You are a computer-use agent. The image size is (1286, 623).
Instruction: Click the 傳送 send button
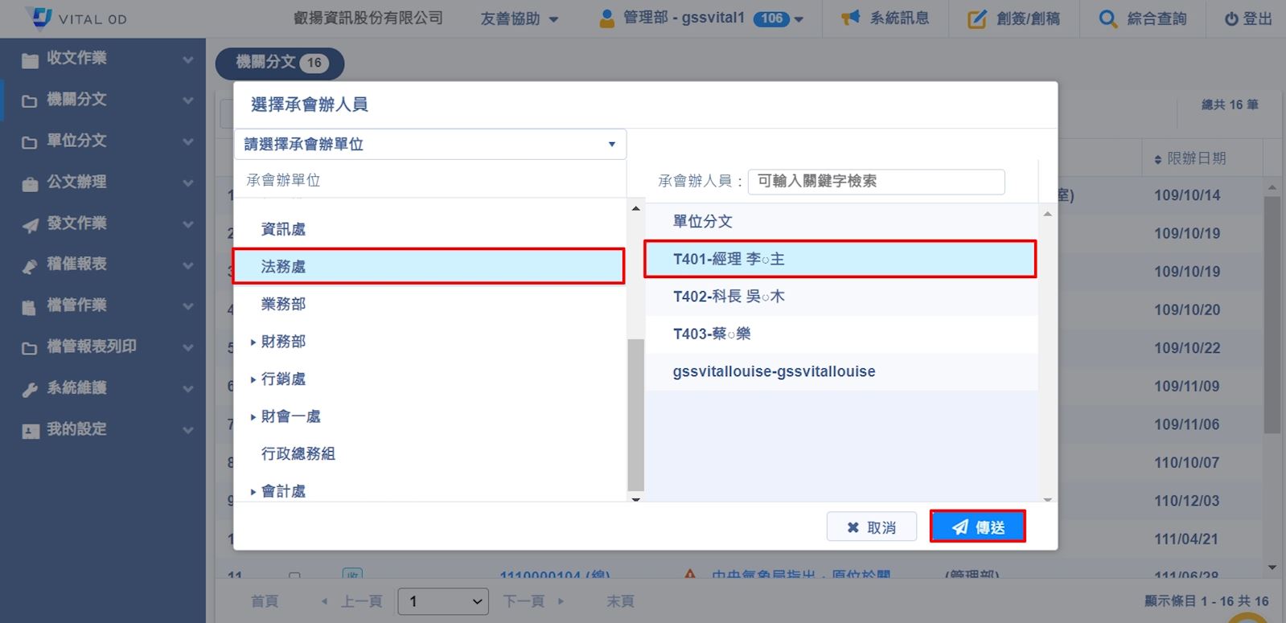[x=978, y=527]
